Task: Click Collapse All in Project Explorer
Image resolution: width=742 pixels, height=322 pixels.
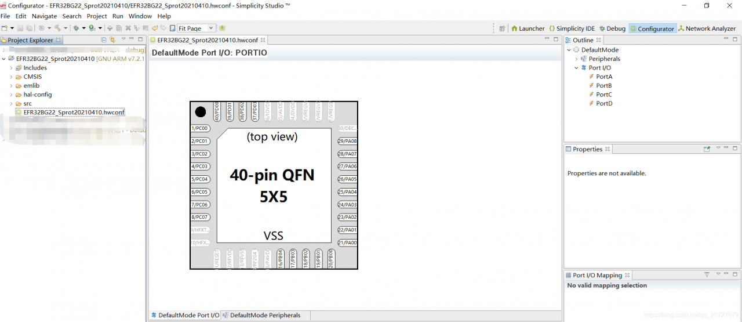Action: tap(104, 40)
